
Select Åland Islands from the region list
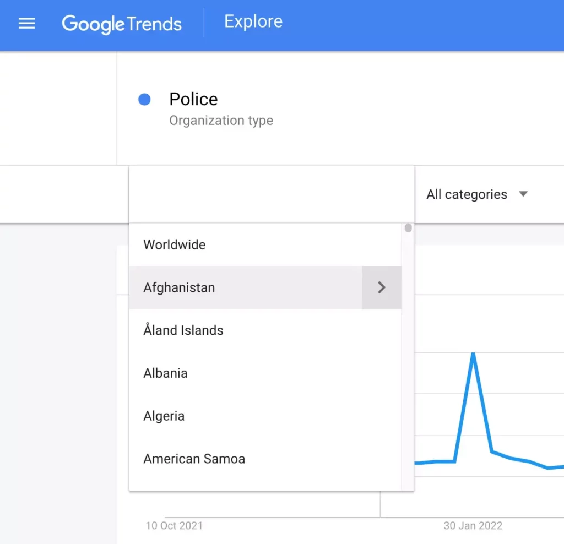click(x=265, y=330)
